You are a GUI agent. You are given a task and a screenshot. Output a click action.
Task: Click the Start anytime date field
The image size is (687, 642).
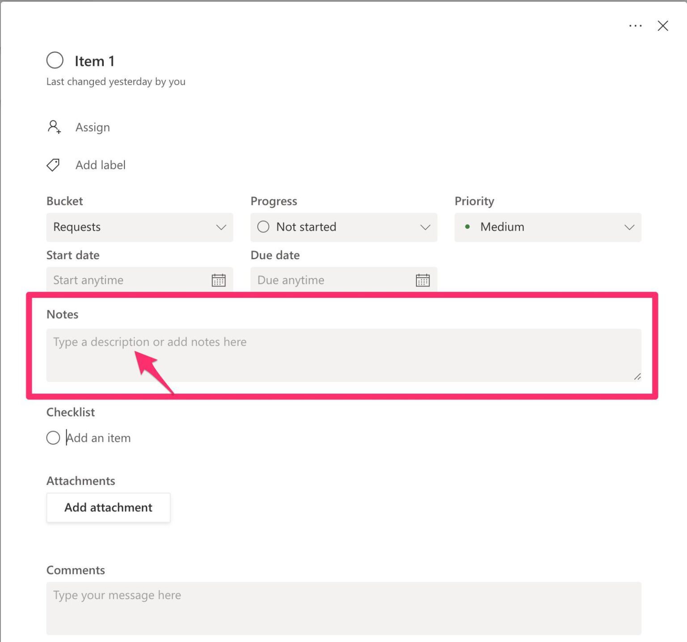point(125,280)
